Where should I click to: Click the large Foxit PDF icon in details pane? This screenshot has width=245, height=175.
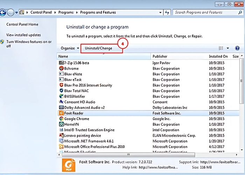(x=69, y=166)
